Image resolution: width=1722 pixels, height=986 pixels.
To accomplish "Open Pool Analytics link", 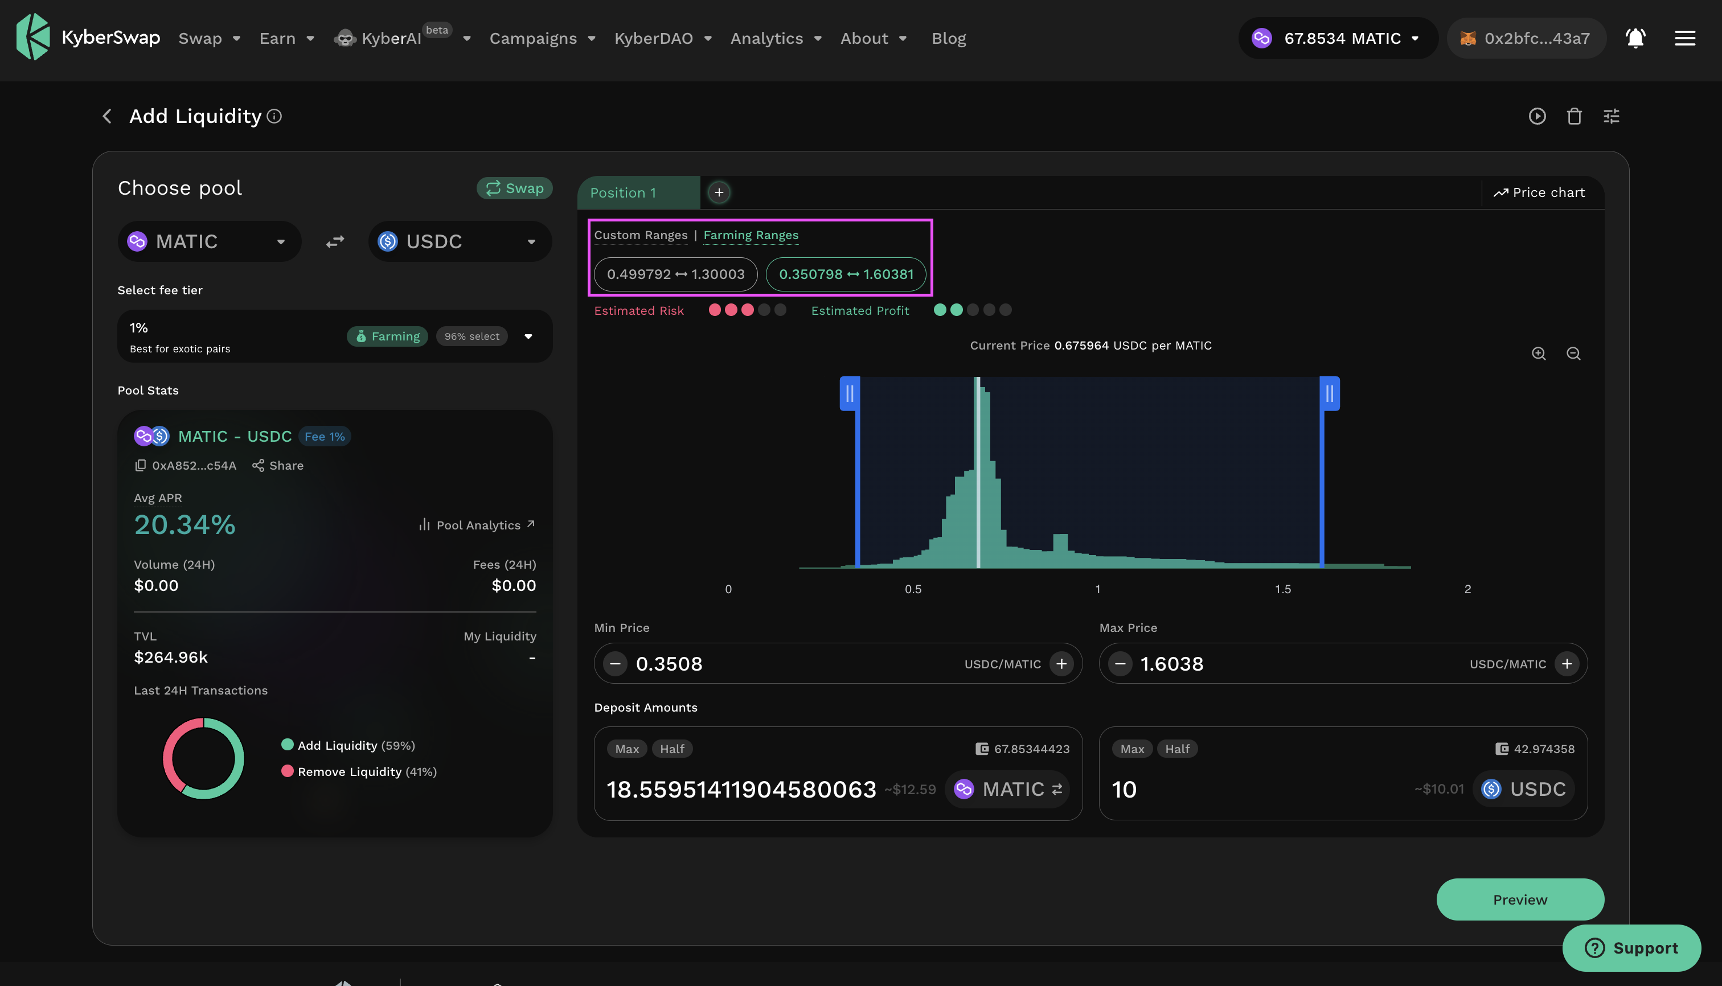I will tap(477, 525).
